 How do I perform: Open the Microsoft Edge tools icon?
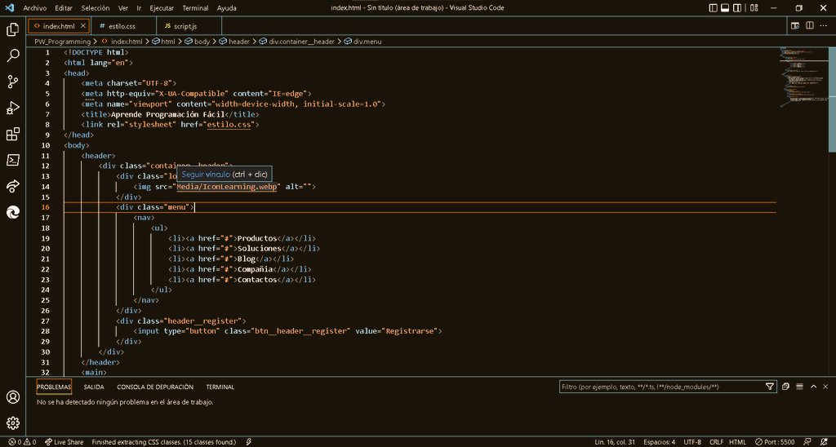pyautogui.click(x=13, y=212)
